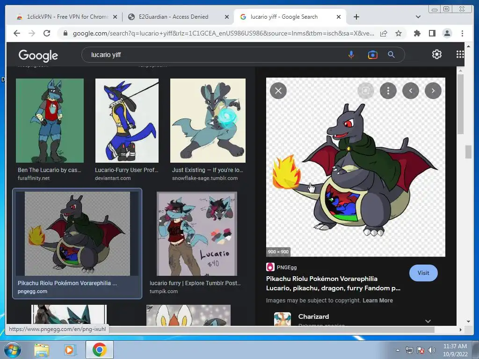Click the page scroll down arrow
Screen dimensions: 479x359
coord(468,321)
